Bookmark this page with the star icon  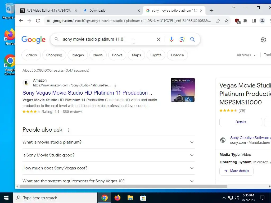pyautogui.click(x=226, y=21)
